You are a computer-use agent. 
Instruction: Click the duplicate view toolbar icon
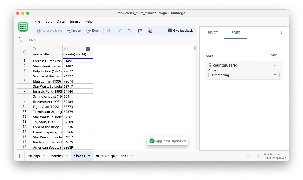150,30
